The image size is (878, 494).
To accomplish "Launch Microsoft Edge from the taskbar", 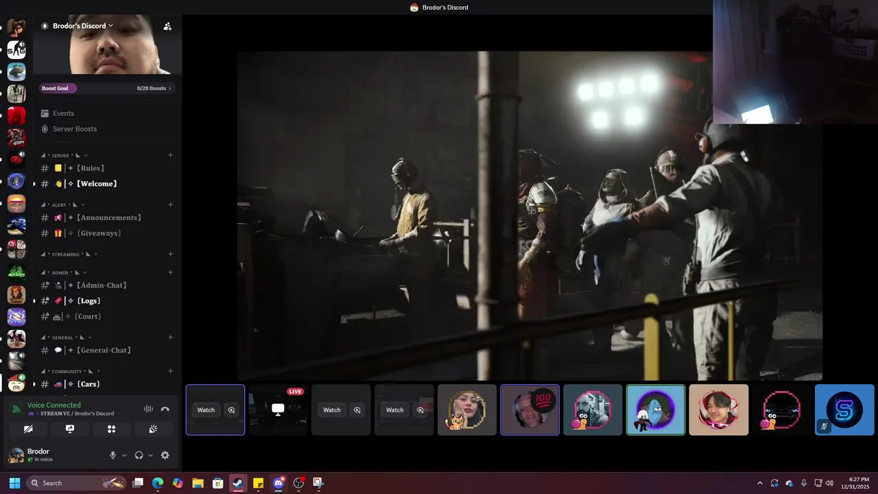I will 158,483.
